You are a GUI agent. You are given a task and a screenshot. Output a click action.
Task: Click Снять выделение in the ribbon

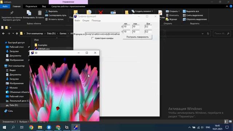pos(193,15)
